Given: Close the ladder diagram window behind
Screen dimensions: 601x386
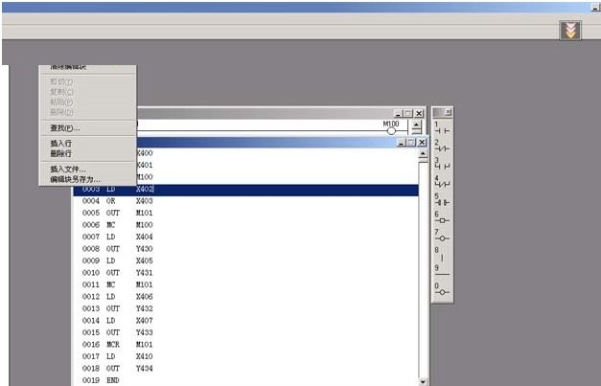Looking at the screenshot, I should pos(419,113).
